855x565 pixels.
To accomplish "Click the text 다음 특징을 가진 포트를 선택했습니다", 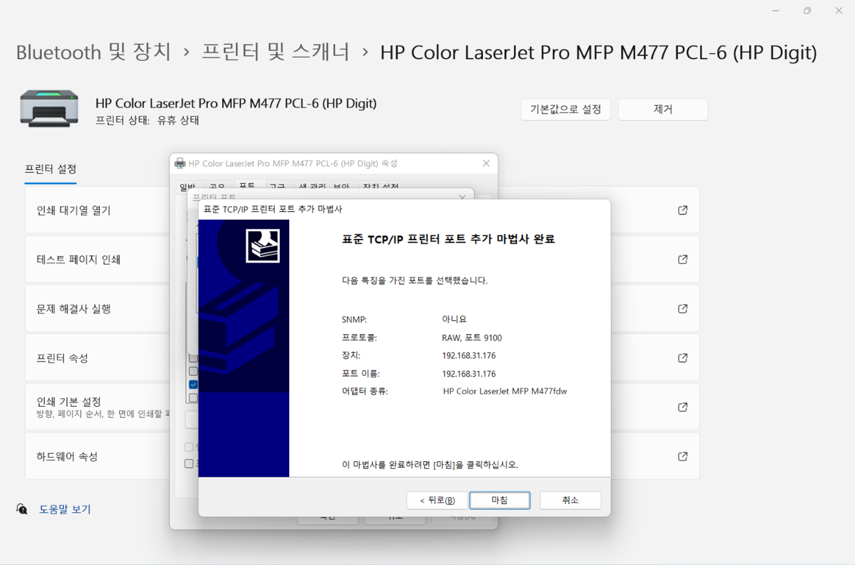I will click(415, 280).
